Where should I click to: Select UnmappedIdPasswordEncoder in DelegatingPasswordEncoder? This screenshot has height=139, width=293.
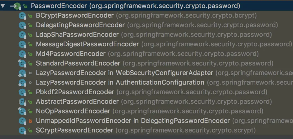133,121
